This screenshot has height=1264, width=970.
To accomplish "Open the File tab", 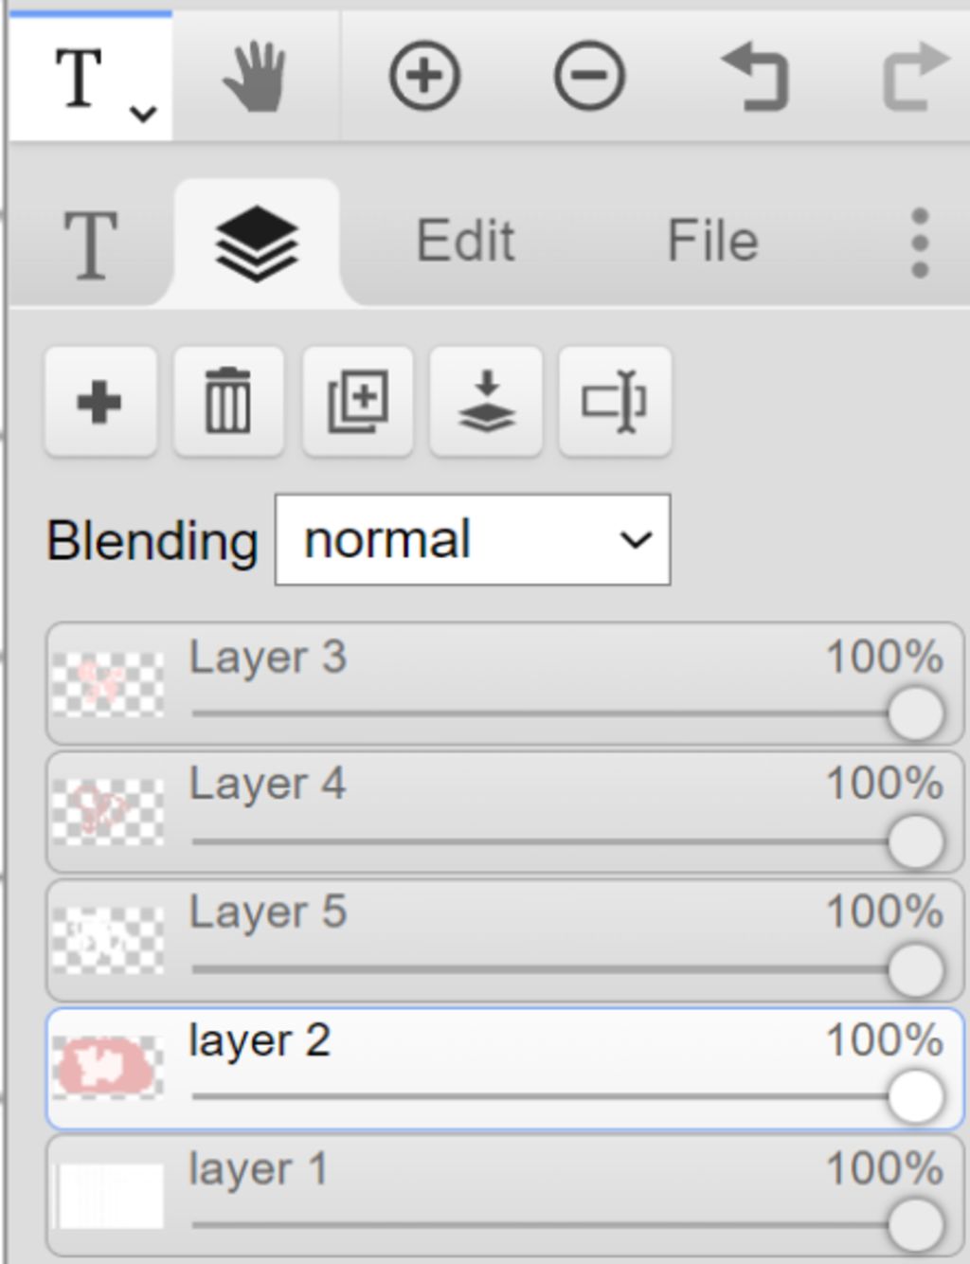I will (x=712, y=241).
